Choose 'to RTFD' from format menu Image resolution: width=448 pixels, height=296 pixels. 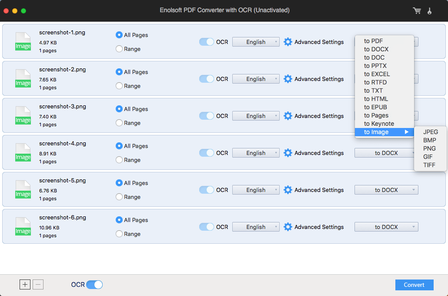(x=384, y=82)
